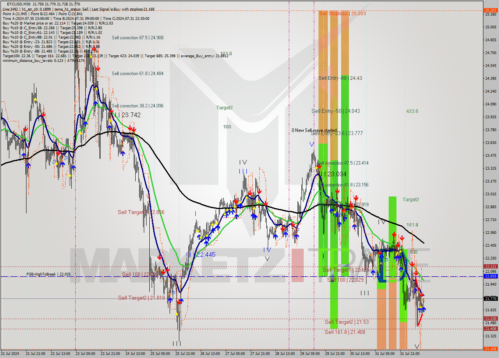This screenshot has height=358, width=499.
Task: Click the 22.151 price axis tag
Action: click(490, 267)
